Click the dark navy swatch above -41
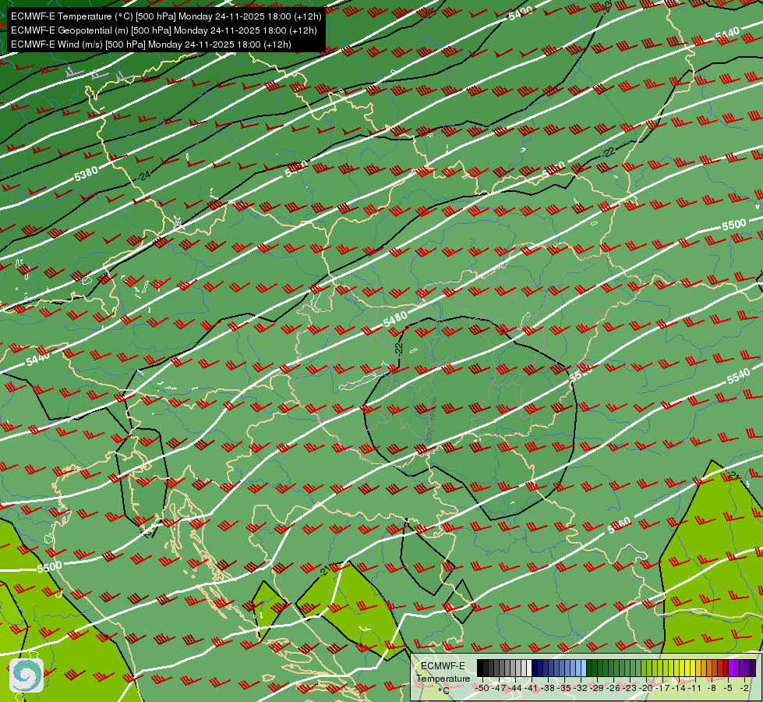The width and height of the screenshot is (763, 702). click(535, 668)
